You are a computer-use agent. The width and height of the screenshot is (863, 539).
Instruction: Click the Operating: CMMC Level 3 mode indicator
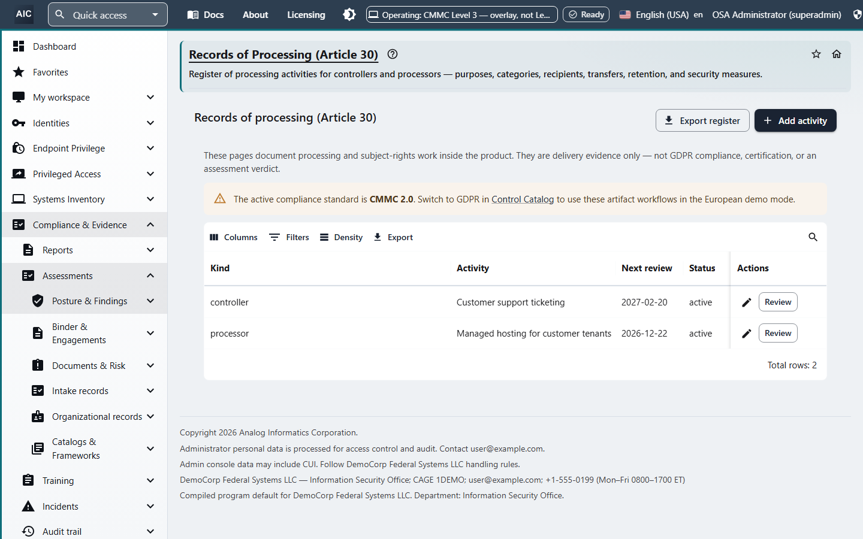[462, 14]
